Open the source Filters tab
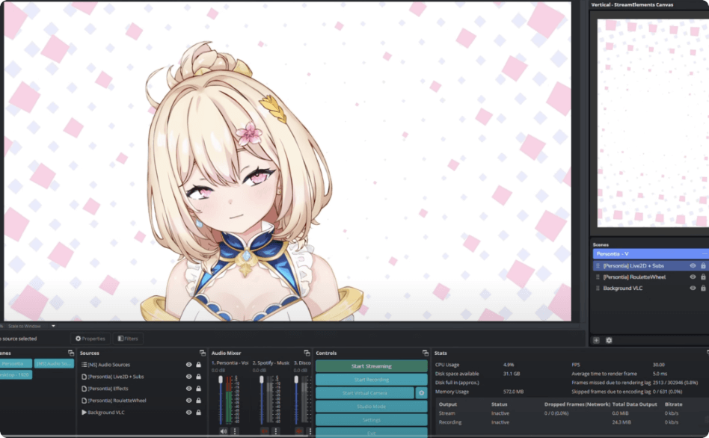Screen dimensions: 709x438 coord(128,339)
